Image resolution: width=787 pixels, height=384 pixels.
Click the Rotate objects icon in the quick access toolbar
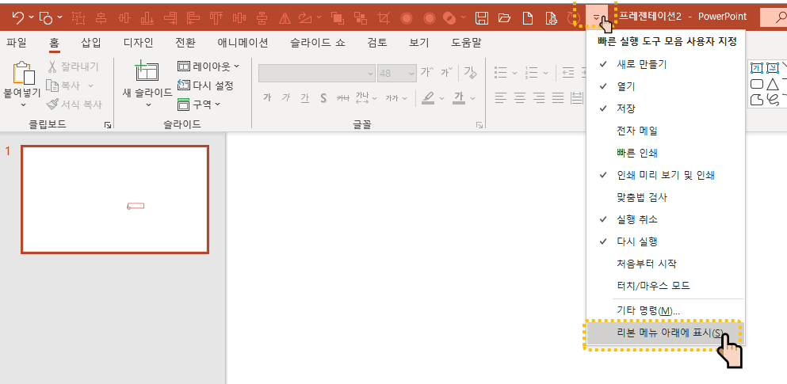(304, 18)
